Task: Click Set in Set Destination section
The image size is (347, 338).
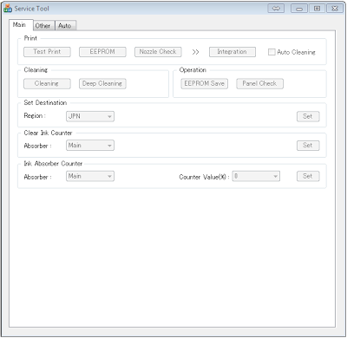Action: point(308,116)
